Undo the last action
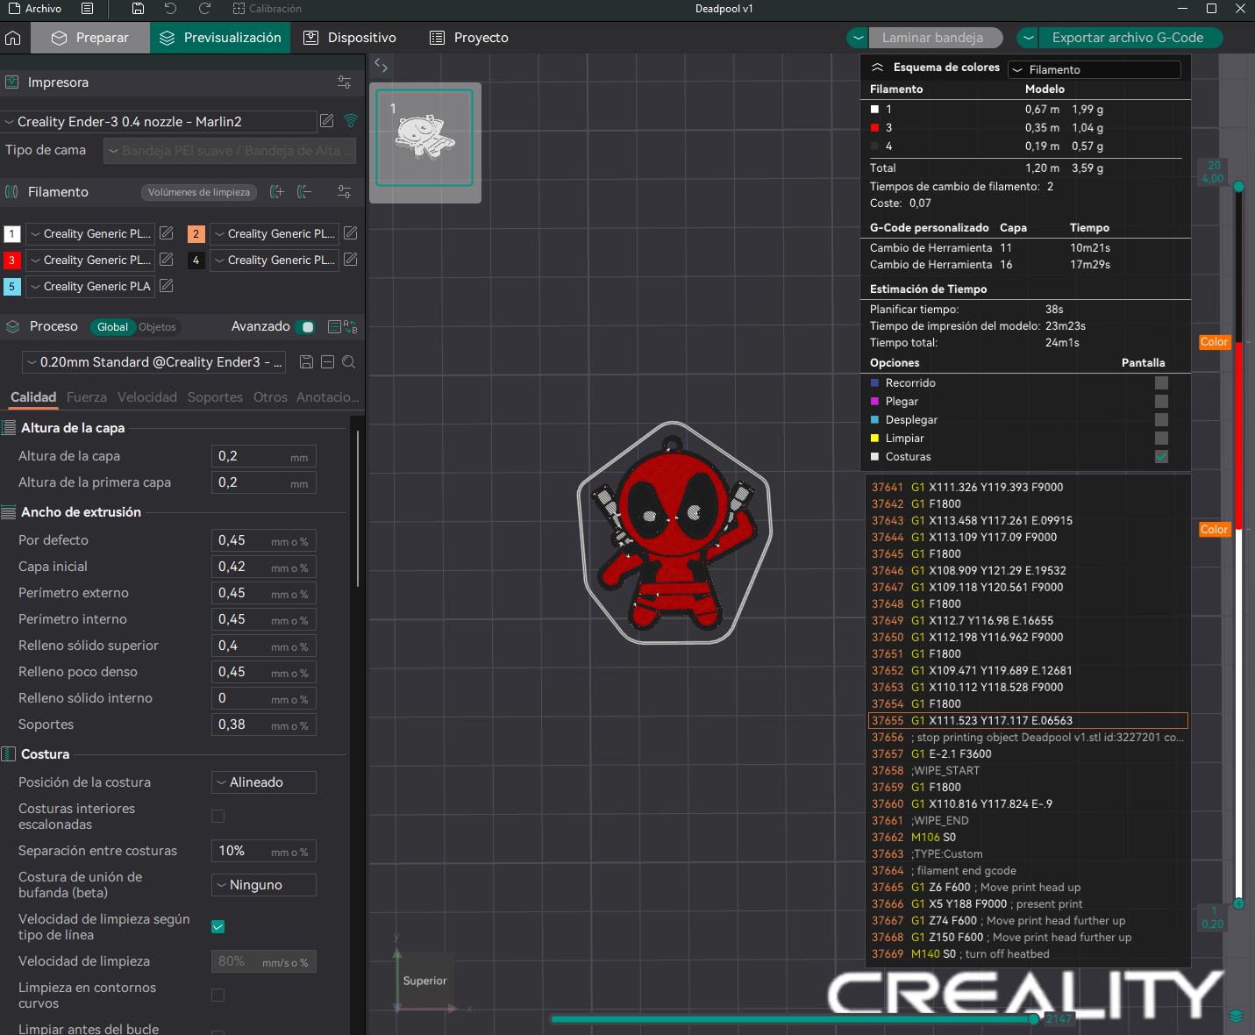1255x1035 pixels. coord(170,9)
